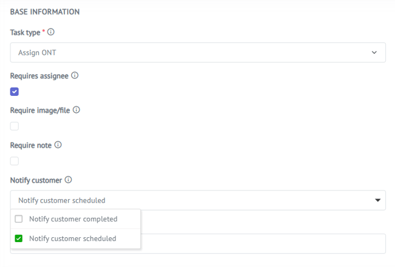395x267 pixels.
Task: Click the info icon beside Task type
Action: point(51,32)
